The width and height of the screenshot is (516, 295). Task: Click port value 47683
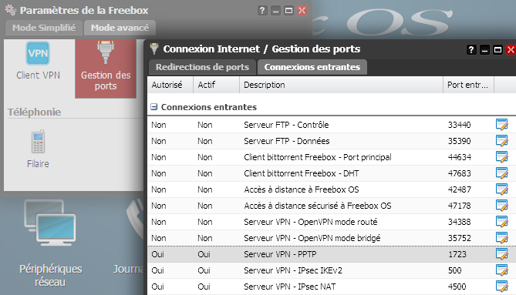point(460,173)
